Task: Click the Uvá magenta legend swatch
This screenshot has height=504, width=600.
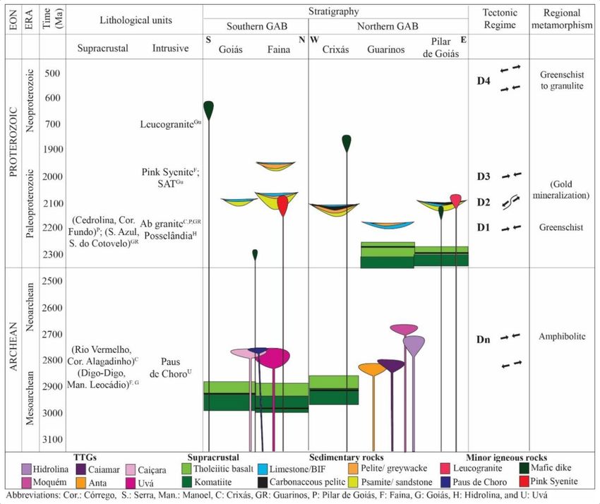Action: [x=131, y=483]
